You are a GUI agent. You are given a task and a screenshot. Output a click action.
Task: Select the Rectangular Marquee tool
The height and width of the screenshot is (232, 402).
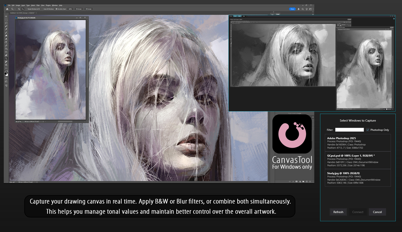[x=6, y=20]
